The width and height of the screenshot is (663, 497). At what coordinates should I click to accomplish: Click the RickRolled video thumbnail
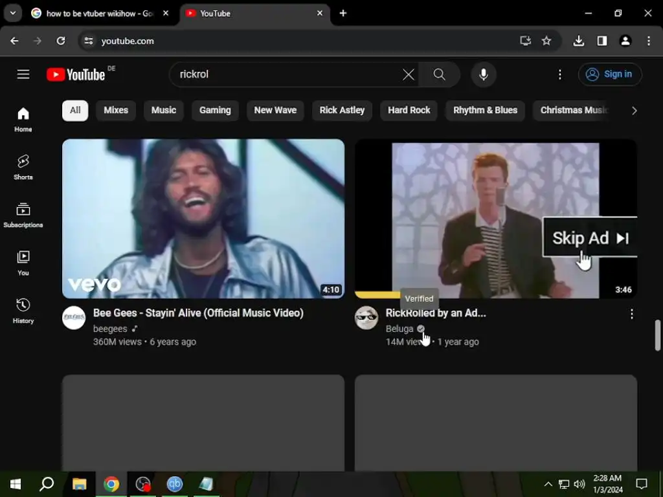coord(495,219)
